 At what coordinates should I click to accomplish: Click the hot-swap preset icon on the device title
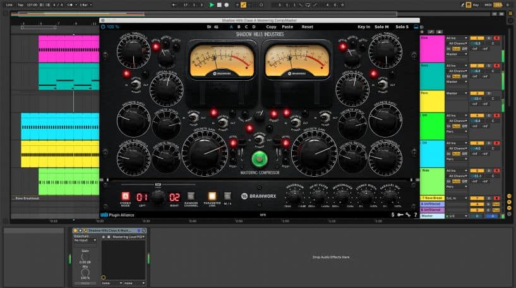coord(139,231)
